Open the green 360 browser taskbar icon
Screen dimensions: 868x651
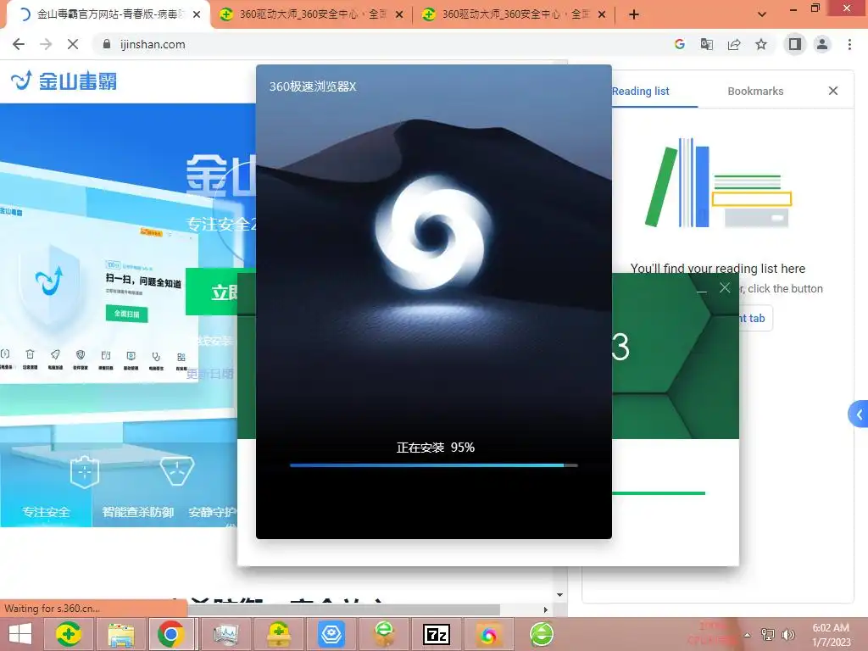[542, 634]
